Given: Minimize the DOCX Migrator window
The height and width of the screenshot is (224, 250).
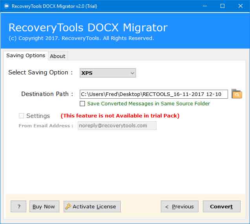Looking at the screenshot, I should pyautogui.click(x=205, y=6).
